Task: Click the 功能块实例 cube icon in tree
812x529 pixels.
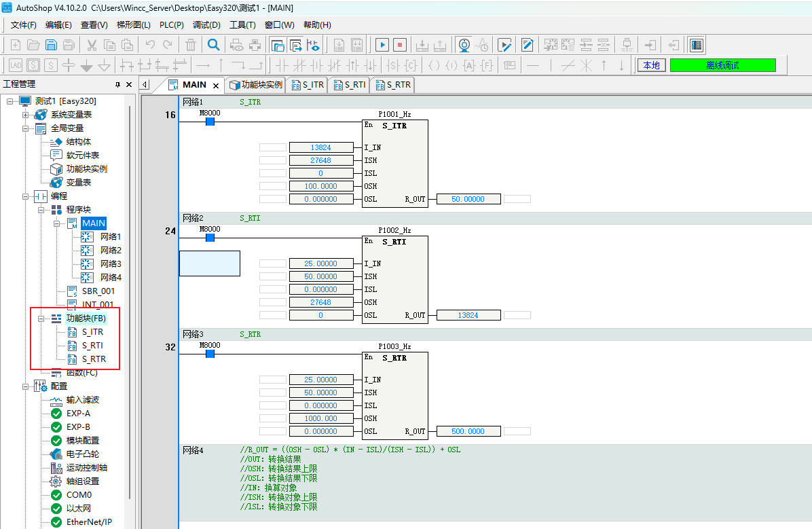Action: 56,168
